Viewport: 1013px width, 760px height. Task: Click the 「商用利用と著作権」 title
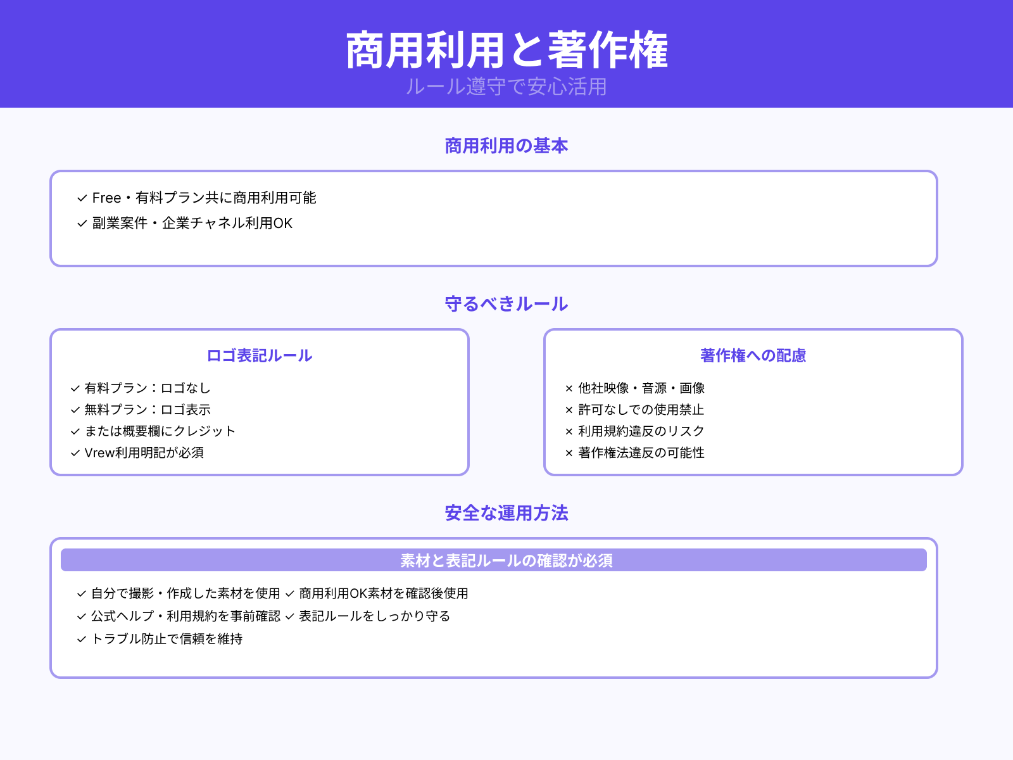(507, 49)
